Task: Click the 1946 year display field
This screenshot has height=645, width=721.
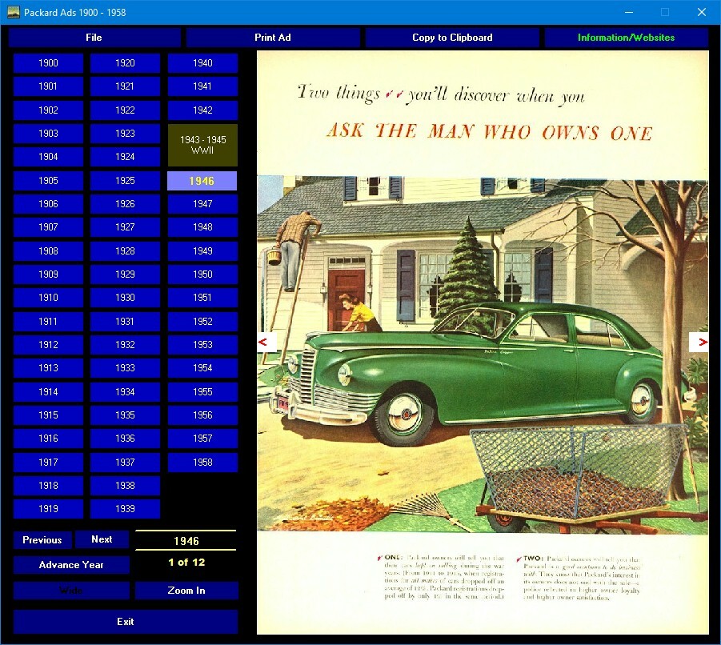Action: coord(186,541)
